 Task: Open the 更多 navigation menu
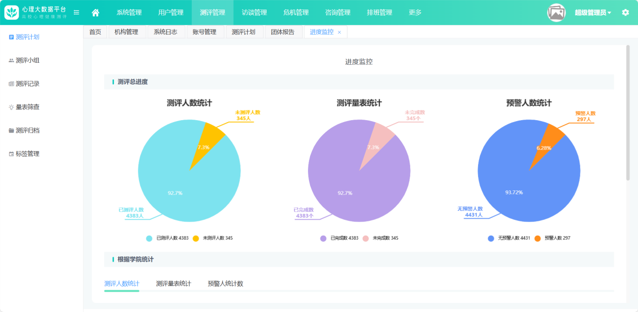(x=415, y=13)
